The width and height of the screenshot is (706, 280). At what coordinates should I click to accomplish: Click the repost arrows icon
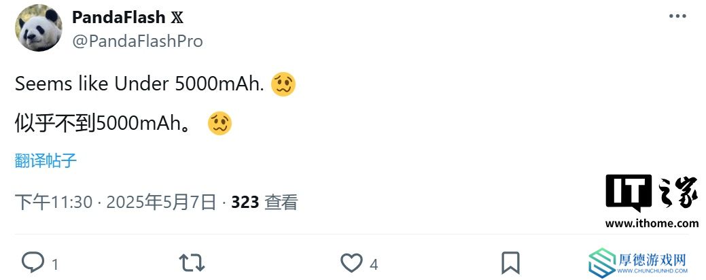[192, 262]
